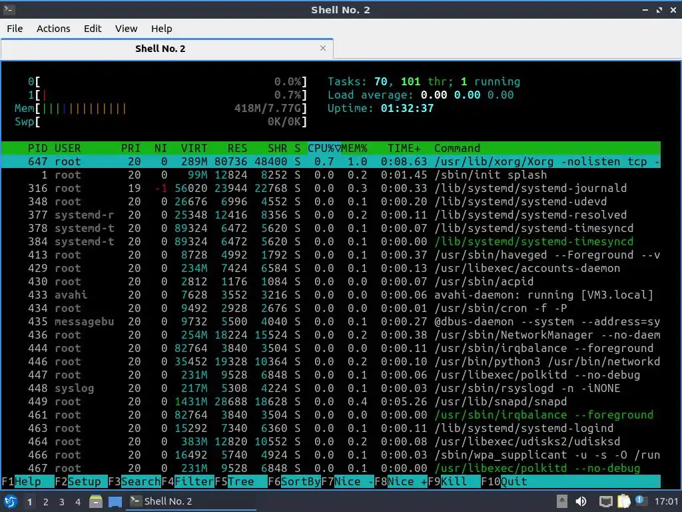Open the View menu

click(126, 29)
